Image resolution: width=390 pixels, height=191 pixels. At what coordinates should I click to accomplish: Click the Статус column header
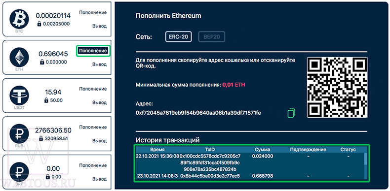(348, 150)
